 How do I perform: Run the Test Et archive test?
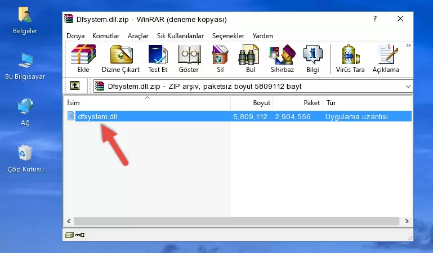pos(158,55)
